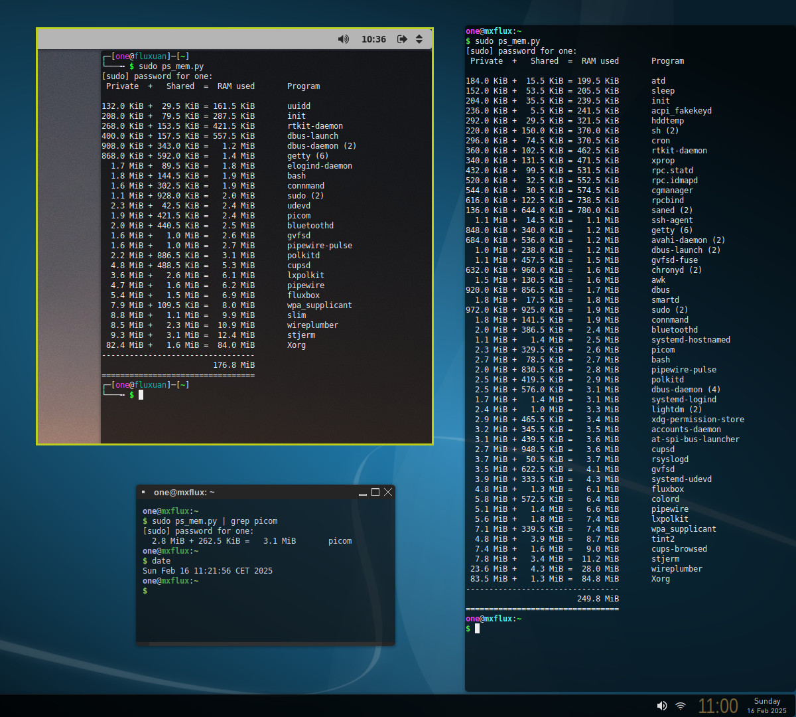Click the 'slim' entry in fluxuan terminal

297,315
